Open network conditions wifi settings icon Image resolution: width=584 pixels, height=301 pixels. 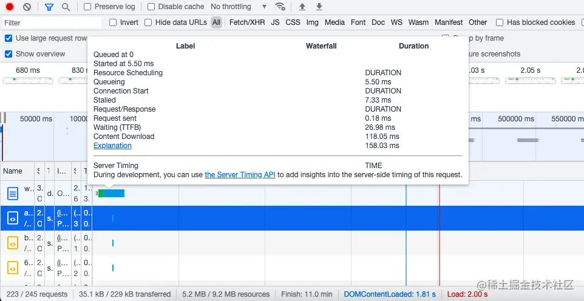point(280,7)
